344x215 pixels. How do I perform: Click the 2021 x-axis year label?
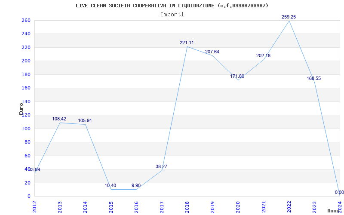click(x=264, y=207)
